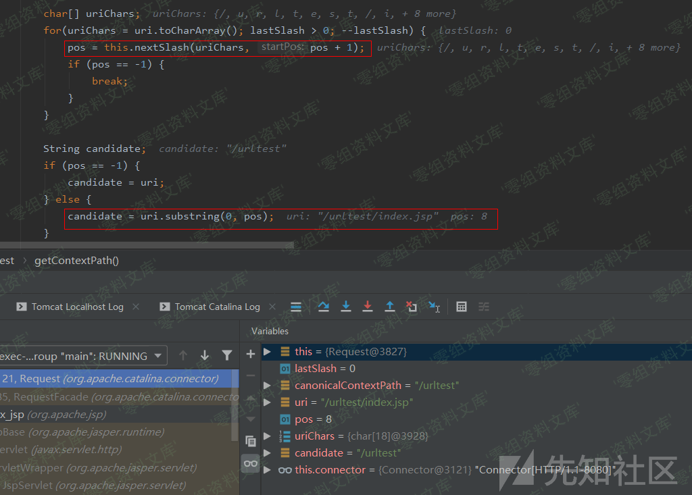Viewport: 692px width, 495px height.
Task: Click Step Over in debugger toolbar
Action: tap(324, 307)
